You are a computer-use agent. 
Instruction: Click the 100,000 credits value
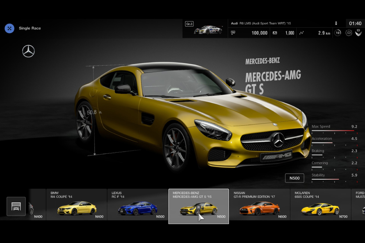259,33
